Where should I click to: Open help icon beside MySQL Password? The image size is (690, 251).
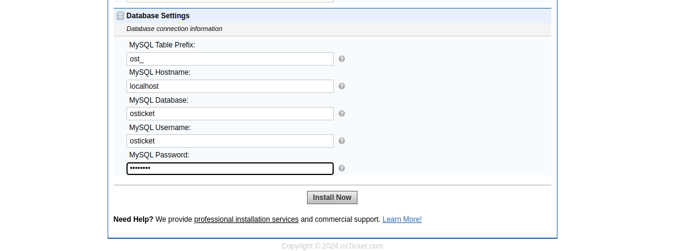pyautogui.click(x=342, y=168)
